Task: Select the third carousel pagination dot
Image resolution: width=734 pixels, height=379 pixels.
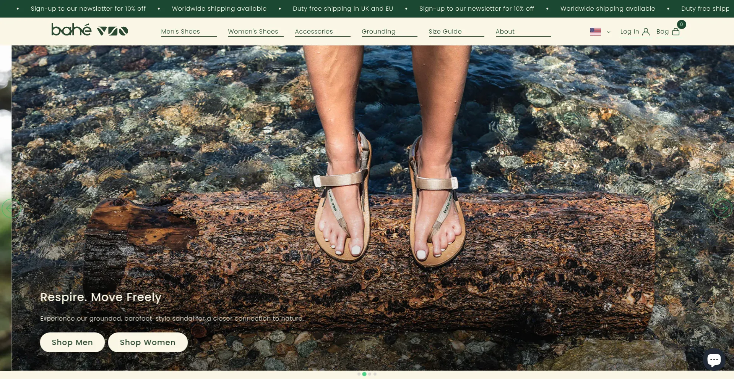Action: (370, 374)
